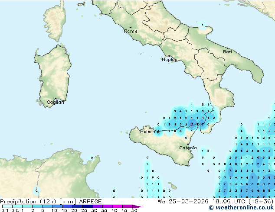The width and height of the screenshot is (275, 212).
Task: Click the Rome city label
Action: (131, 31)
